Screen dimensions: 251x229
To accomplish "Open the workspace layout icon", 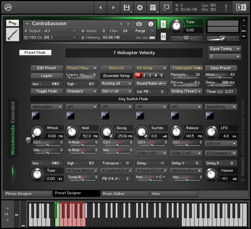I will click(153, 7).
